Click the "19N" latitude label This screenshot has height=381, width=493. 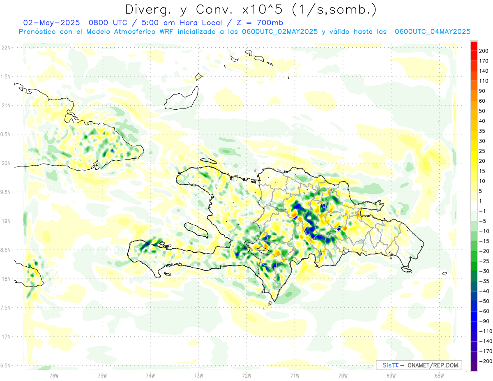tap(6, 221)
